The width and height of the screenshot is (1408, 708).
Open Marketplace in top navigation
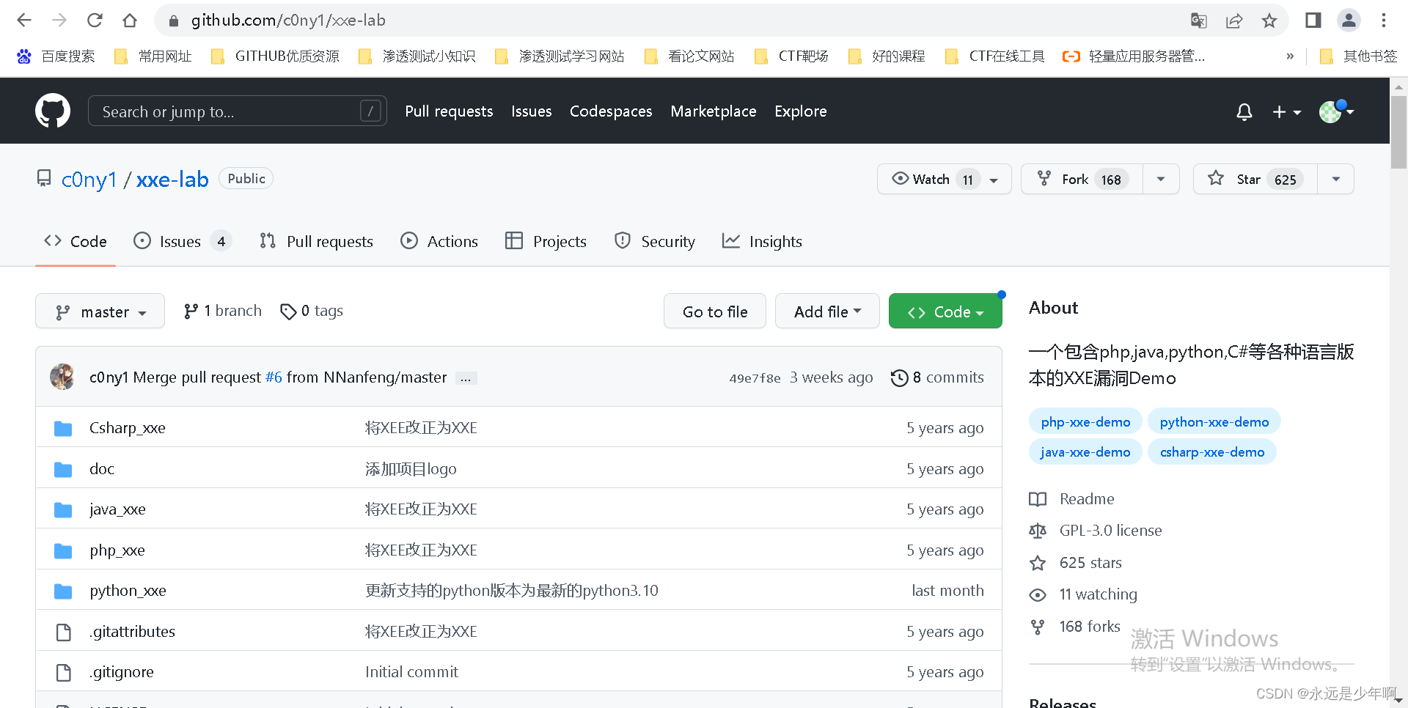pyautogui.click(x=714, y=111)
